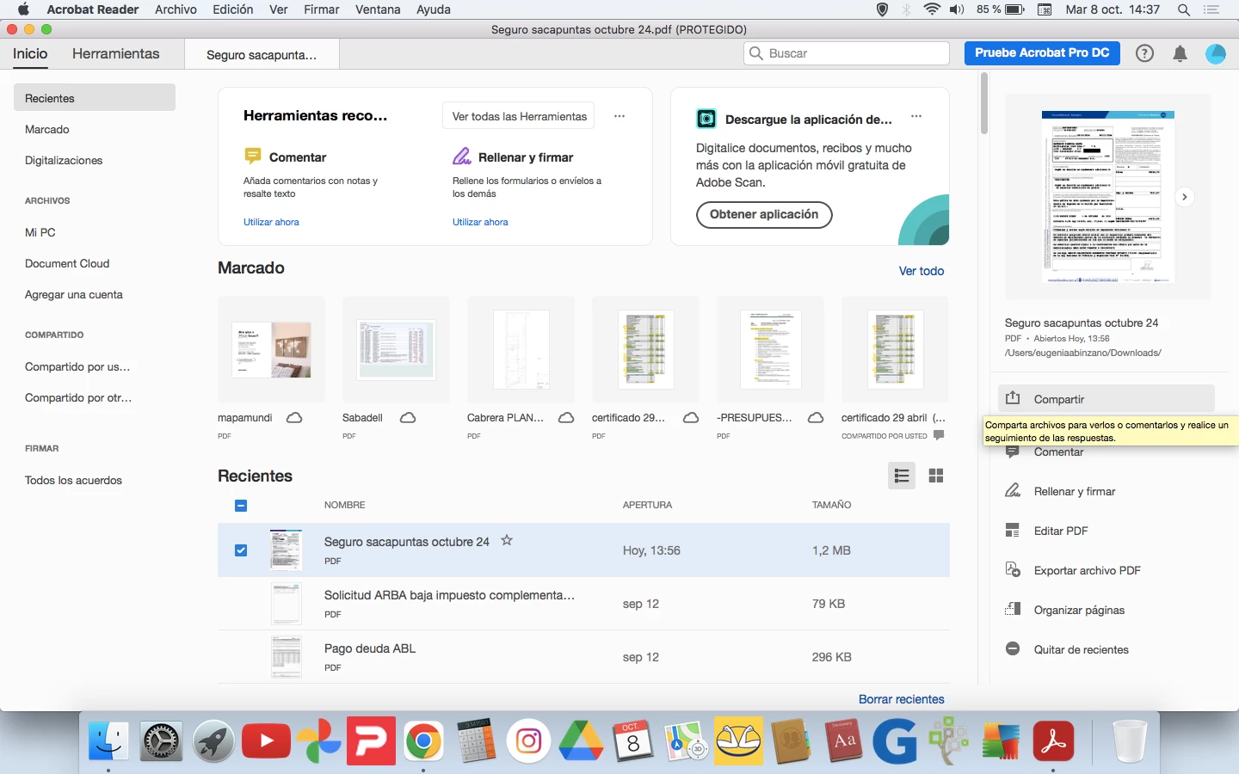Click Quitar de recientes in right panel

coord(1081,649)
